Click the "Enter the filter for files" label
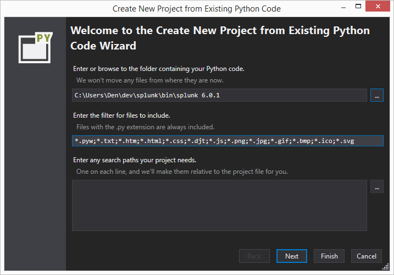The image size is (394, 275). [x=129, y=115]
